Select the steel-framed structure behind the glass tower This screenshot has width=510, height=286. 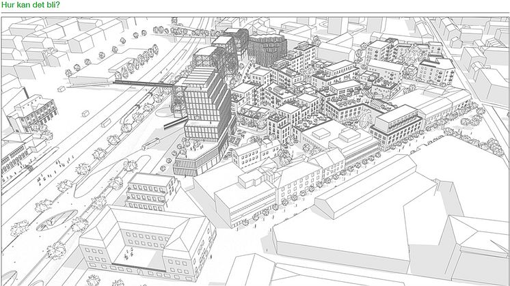click(x=227, y=46)
